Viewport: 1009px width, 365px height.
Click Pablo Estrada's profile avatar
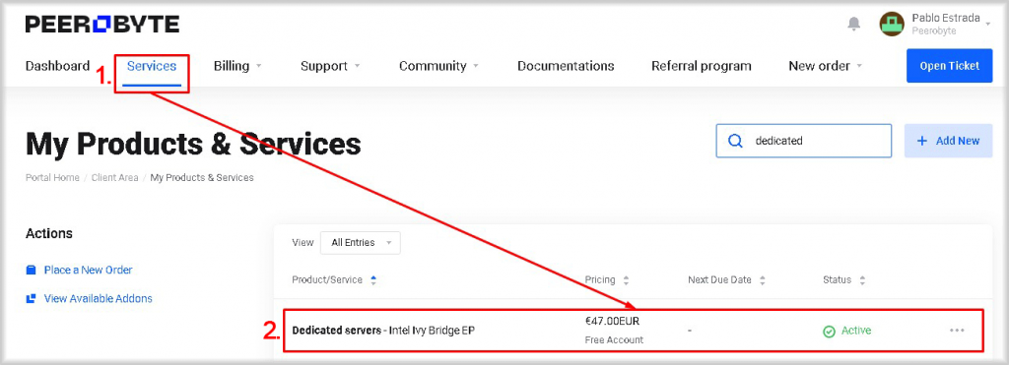[x=892, y=25]
